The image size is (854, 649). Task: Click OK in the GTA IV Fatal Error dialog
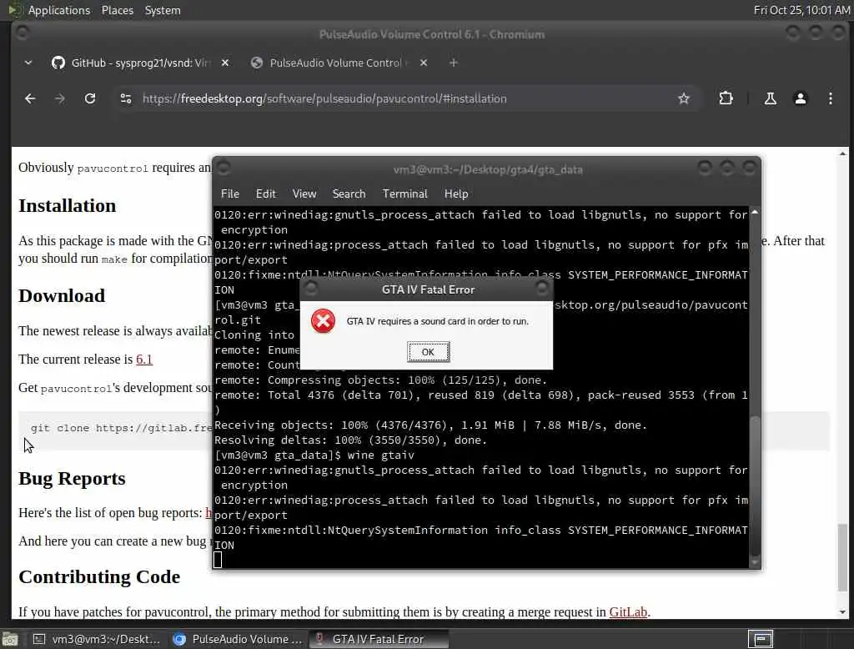point(428,352)
